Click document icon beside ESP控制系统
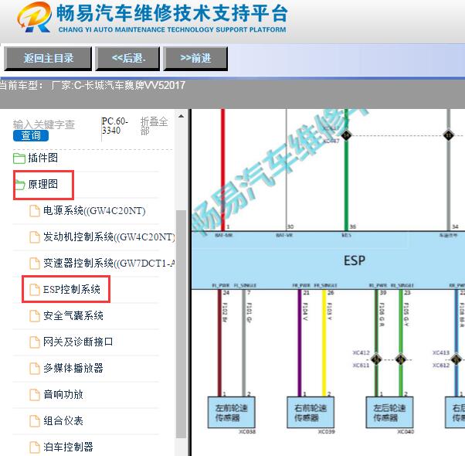 click(x=35, y=290)
